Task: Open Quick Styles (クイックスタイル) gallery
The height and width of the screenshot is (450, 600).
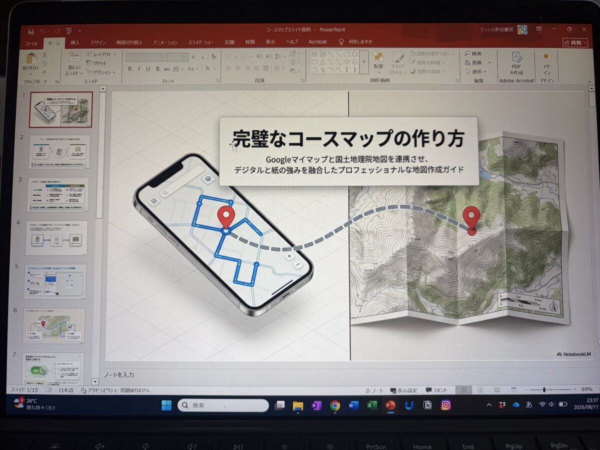Action: point(397,63)
